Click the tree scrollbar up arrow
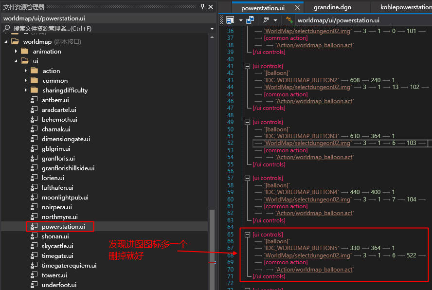432x290 pixels. 212,37
